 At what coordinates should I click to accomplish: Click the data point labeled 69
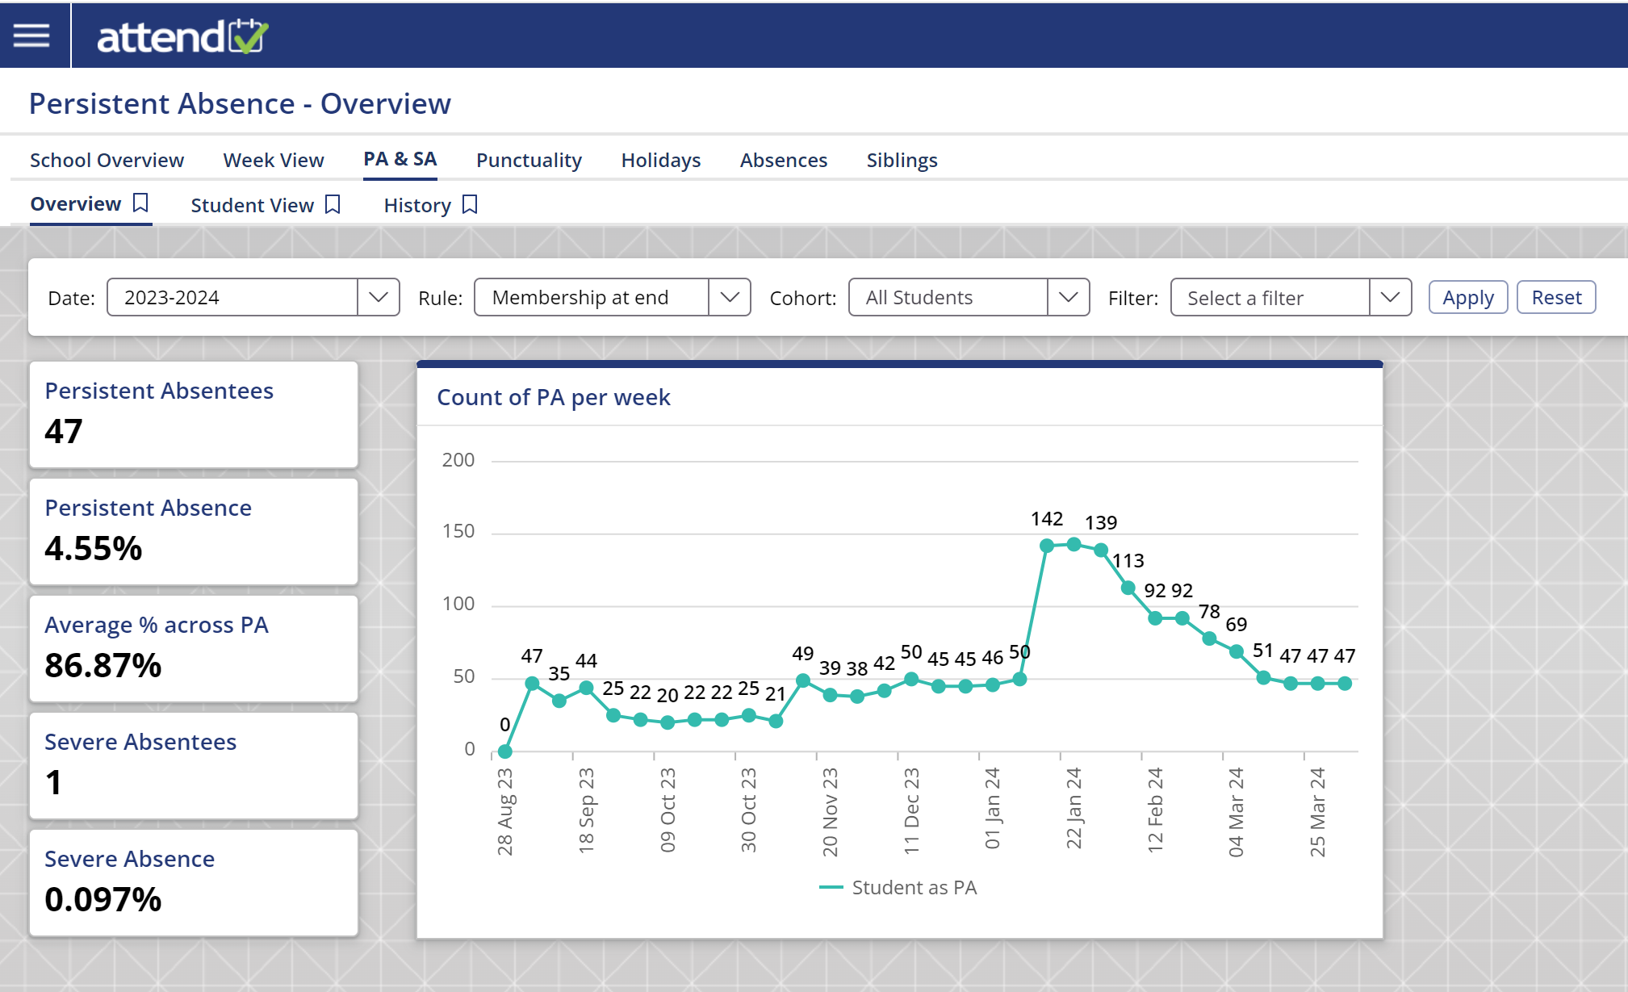1237,651
